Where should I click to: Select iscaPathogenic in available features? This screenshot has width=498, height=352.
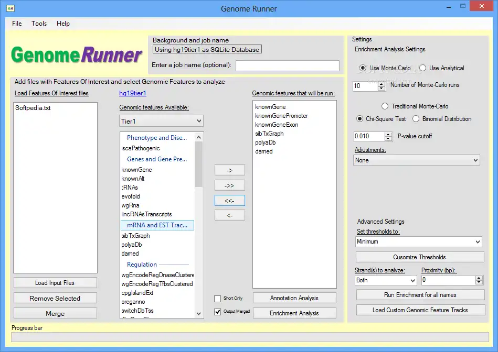[x=141, y=148]
